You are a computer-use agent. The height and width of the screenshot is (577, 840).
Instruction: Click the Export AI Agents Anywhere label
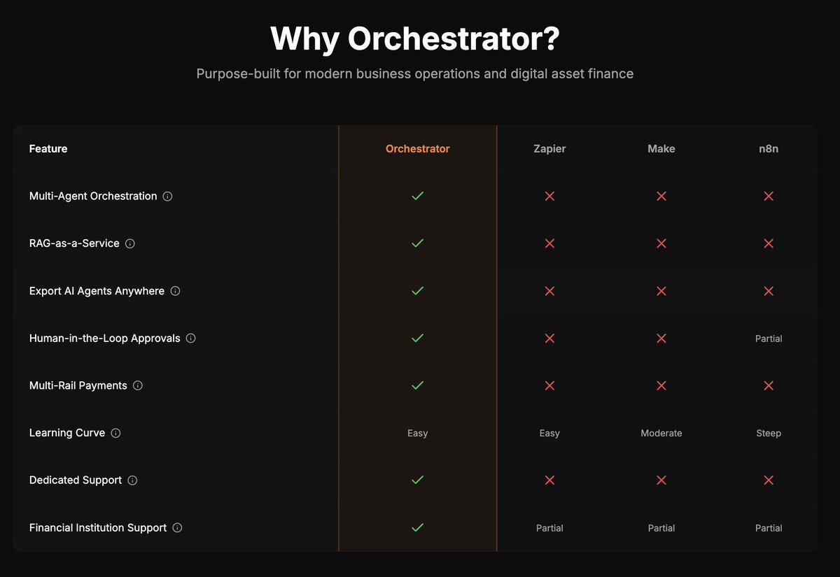tap(97, 291)
